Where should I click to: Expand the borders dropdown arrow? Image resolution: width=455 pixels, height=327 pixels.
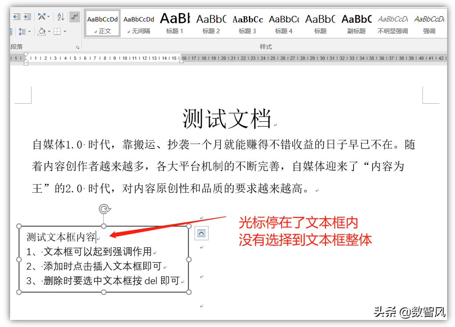[65, 31]
